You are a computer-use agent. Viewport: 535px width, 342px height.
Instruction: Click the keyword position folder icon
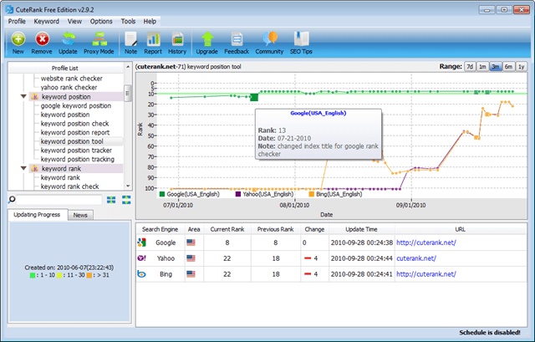(34, 97)
